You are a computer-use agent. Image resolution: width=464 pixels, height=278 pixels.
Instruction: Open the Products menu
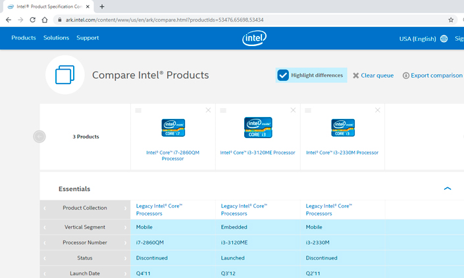pyautogui.click(x=24, y=38)
